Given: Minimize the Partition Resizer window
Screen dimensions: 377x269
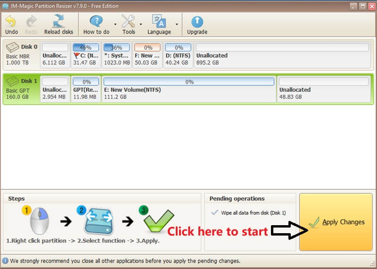Looking at the screenshot, I should (353, 6).
